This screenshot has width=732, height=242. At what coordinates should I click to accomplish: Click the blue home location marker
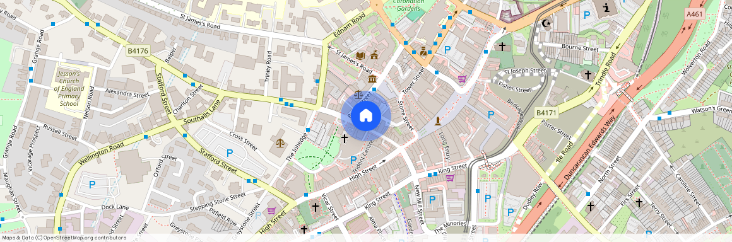tap(366, 117)
